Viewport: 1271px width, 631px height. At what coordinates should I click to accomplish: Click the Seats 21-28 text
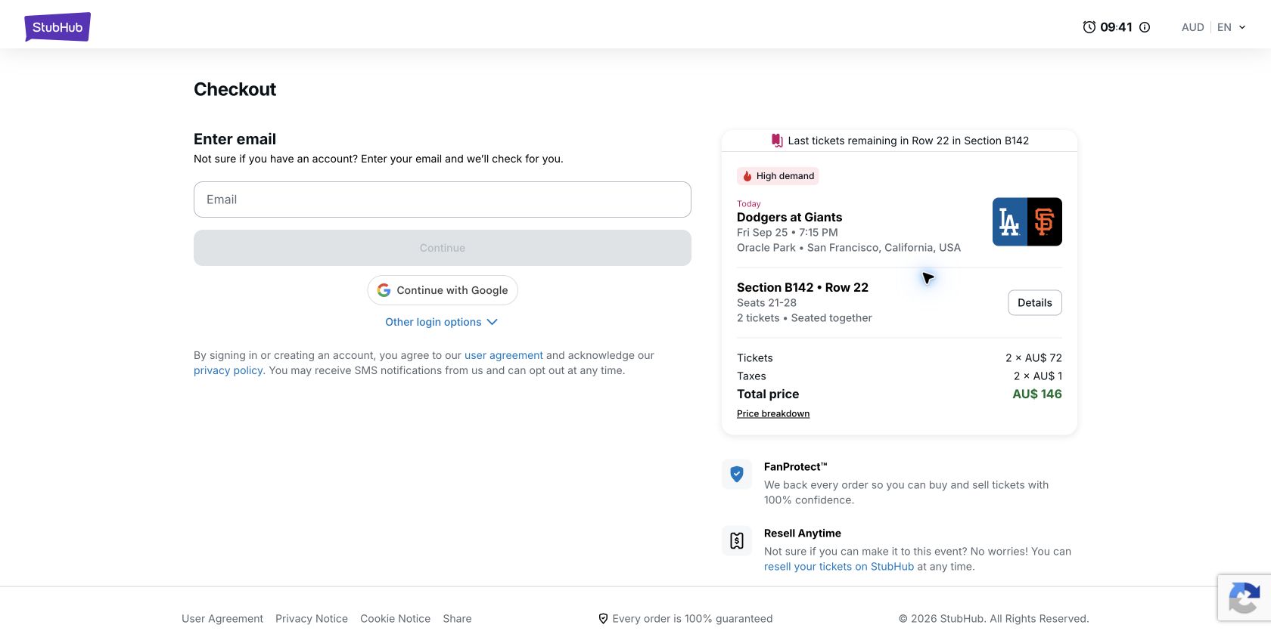(766, 303)
